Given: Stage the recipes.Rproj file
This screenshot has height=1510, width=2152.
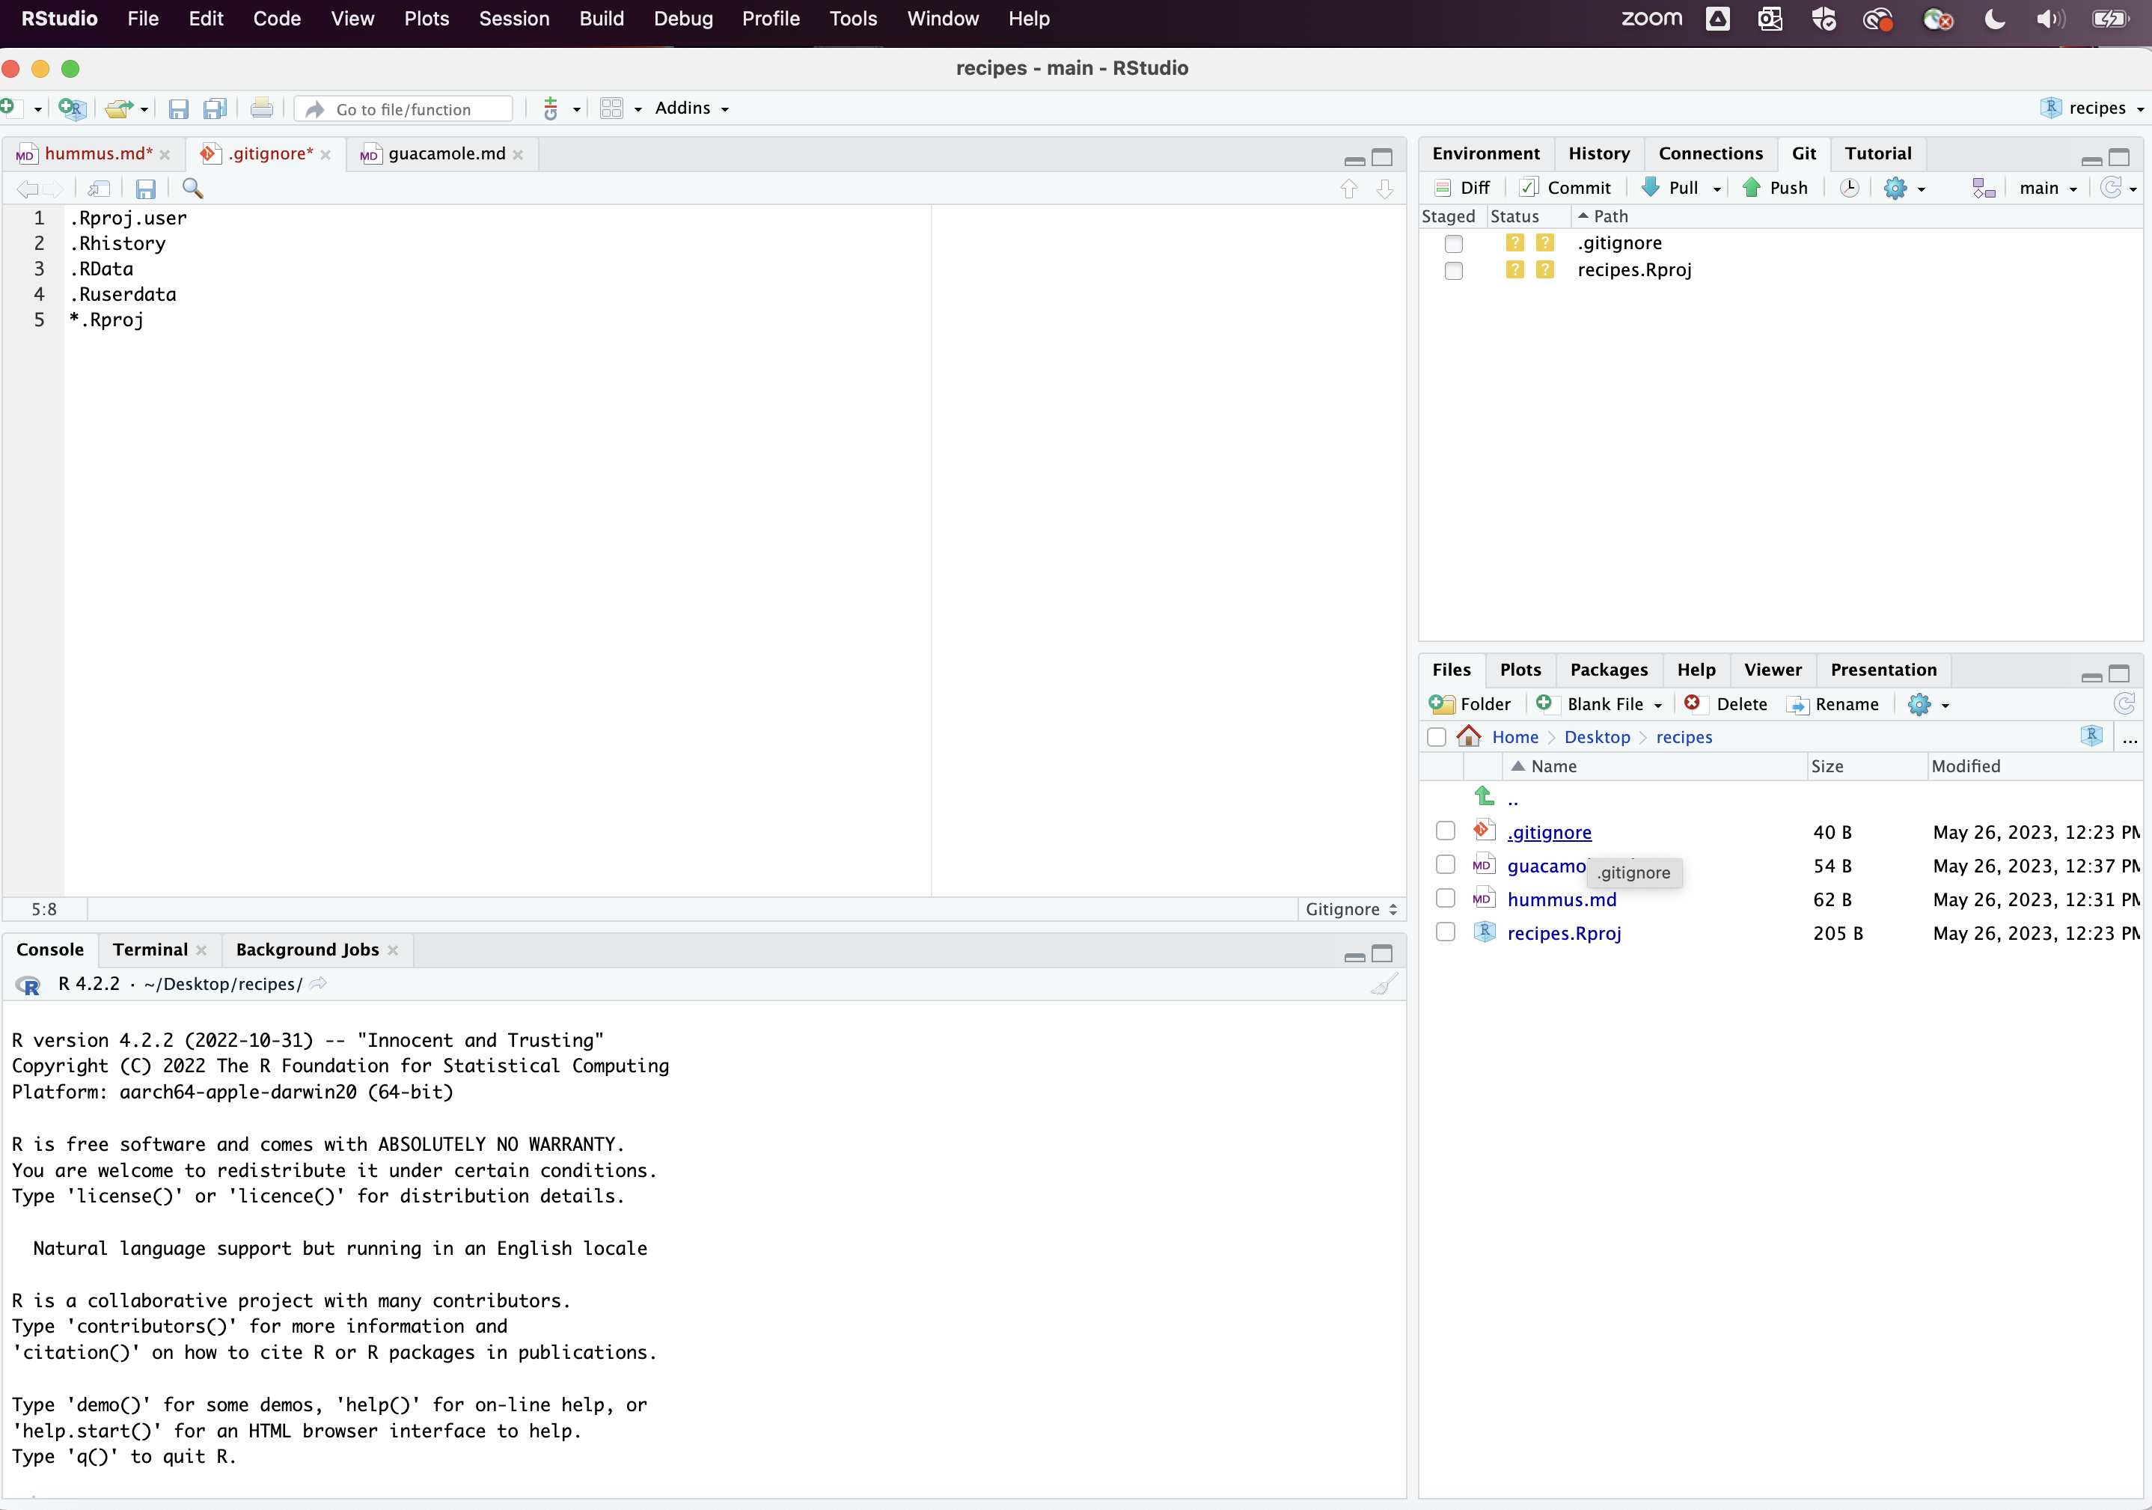Looking at the screenshot, I should [x=1454, y=271].
